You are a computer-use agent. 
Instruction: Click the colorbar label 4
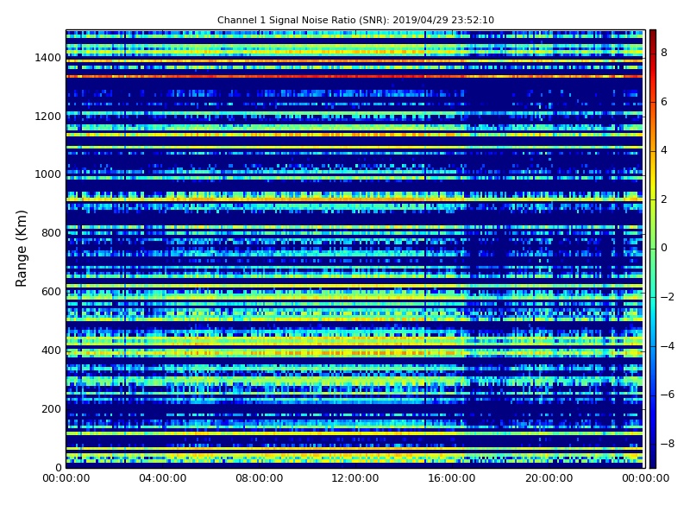point(664,150)
